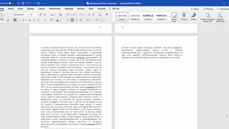Save the document with the disk icon
This screenshot has width=229, height=129.
(x=23, y=3)
